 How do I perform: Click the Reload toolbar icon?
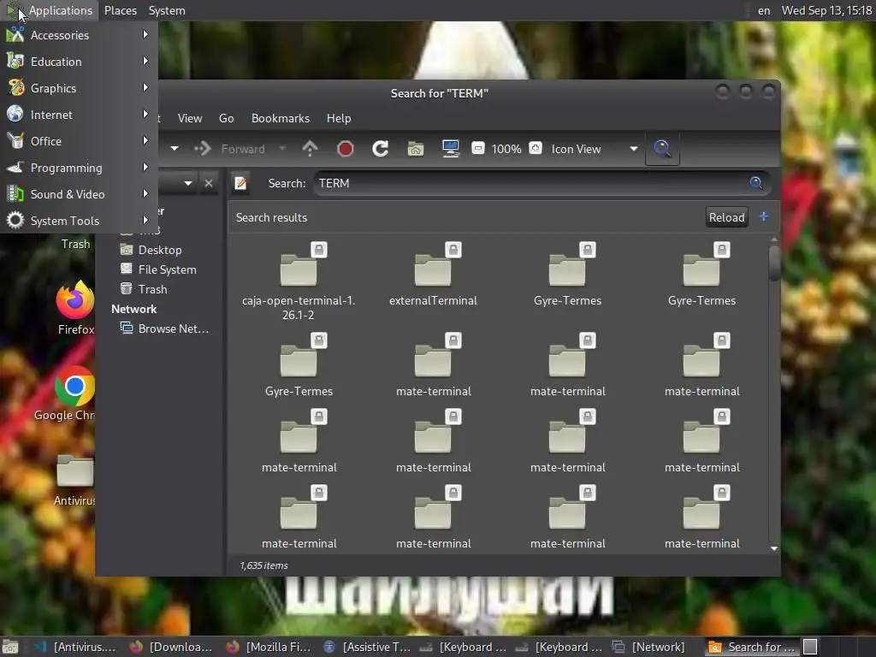tap(381, 149)
